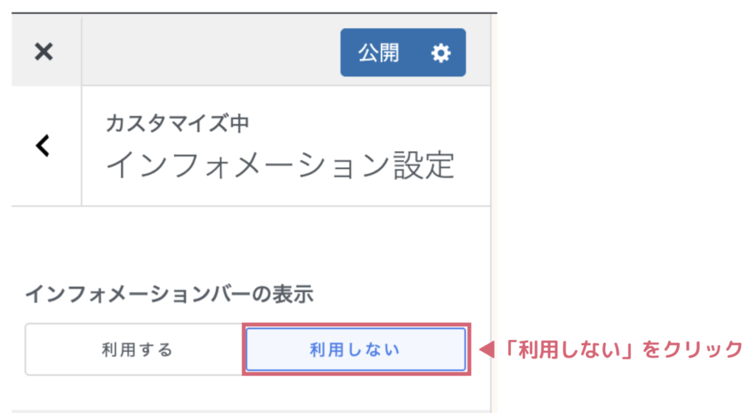Click the gray cell around the X icon
This screenshot has height=413, width=755.
click(x=46, y=51)
